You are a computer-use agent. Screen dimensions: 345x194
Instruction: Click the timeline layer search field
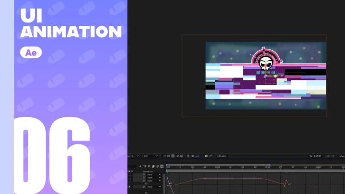132,166
